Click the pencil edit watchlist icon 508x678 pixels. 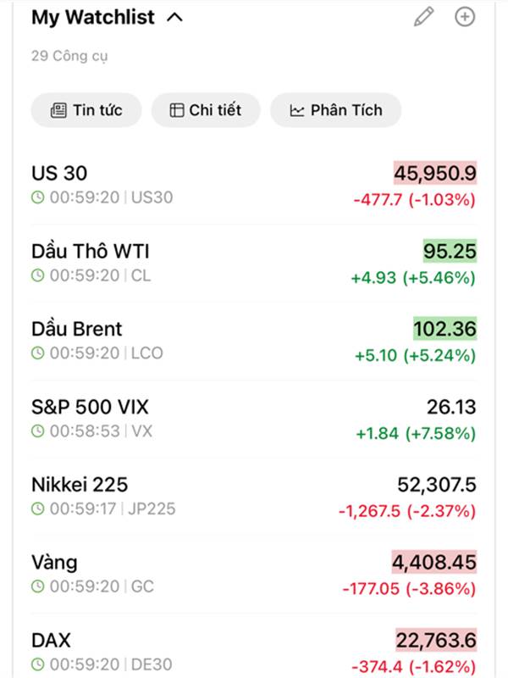coord(423,17)
